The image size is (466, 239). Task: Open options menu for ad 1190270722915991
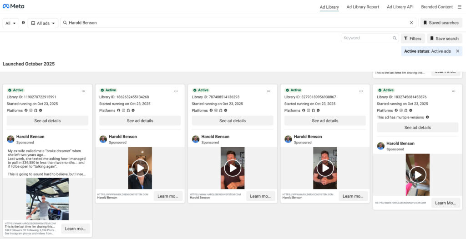tap(84, 91)
